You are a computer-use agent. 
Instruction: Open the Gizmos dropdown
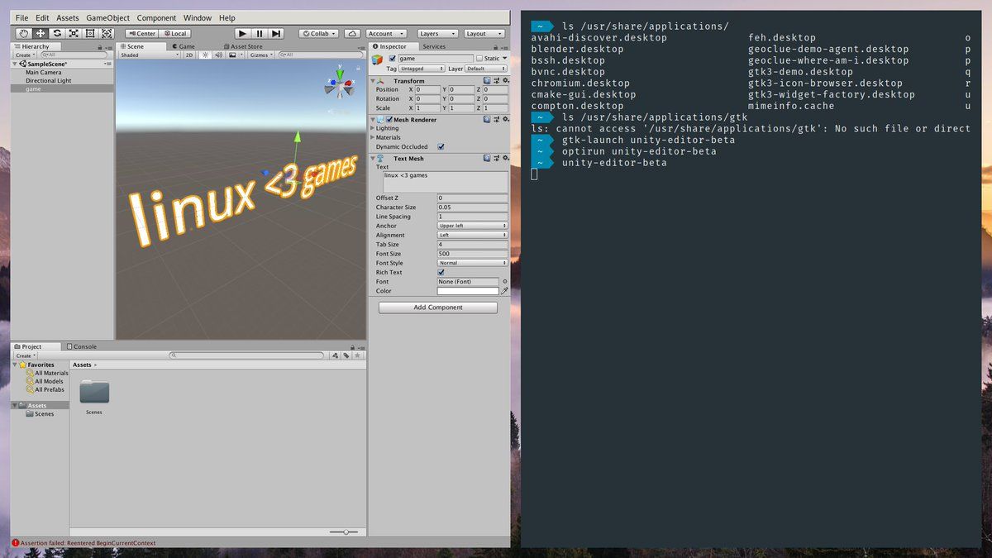(x=262, y=55)
